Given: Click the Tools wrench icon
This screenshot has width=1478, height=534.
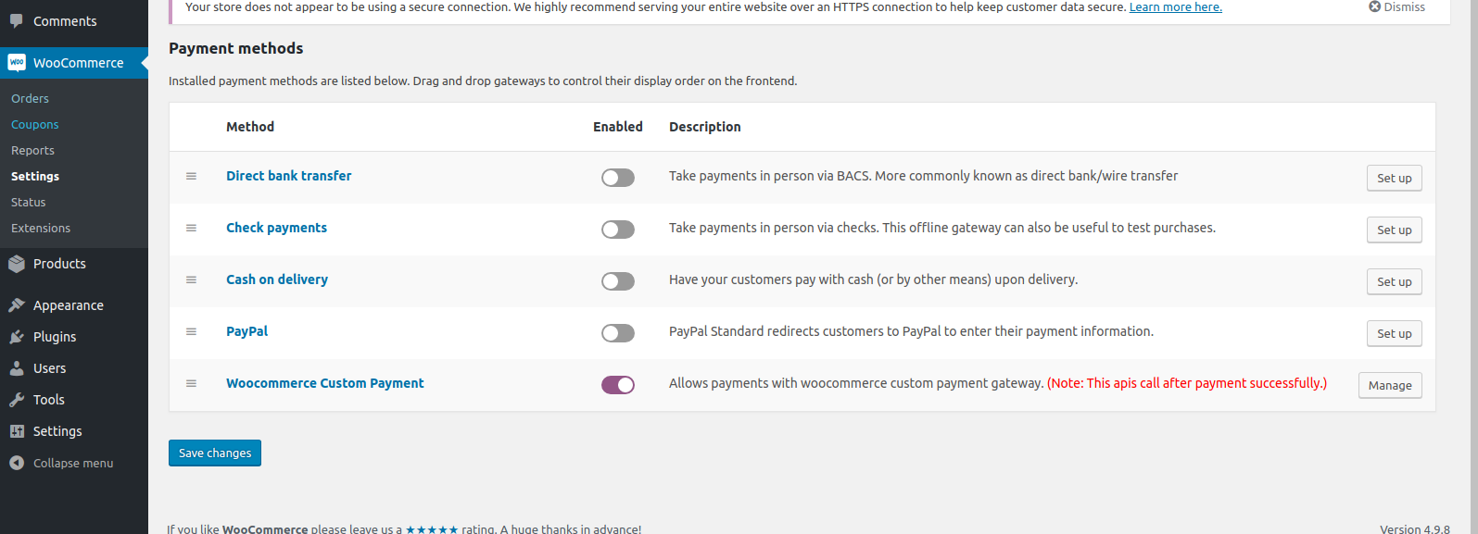Looking at the screenshot, I should pyautogui.click(x=17, y=400).
